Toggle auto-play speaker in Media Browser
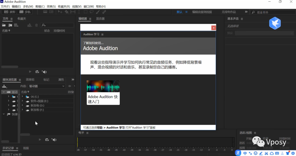 coord(54,140)
